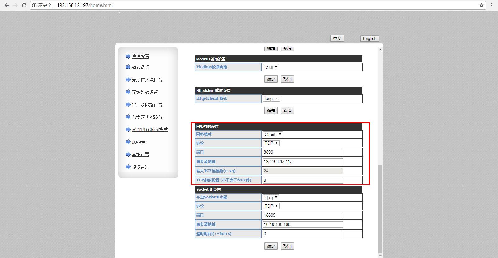Open the 网络模式 Client dropdown

click(273, 135)
